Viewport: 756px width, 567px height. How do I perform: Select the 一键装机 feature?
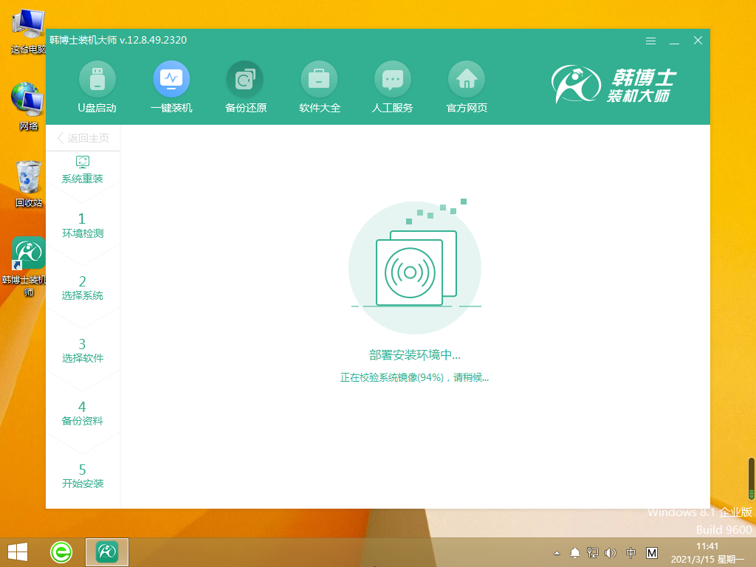171,87
